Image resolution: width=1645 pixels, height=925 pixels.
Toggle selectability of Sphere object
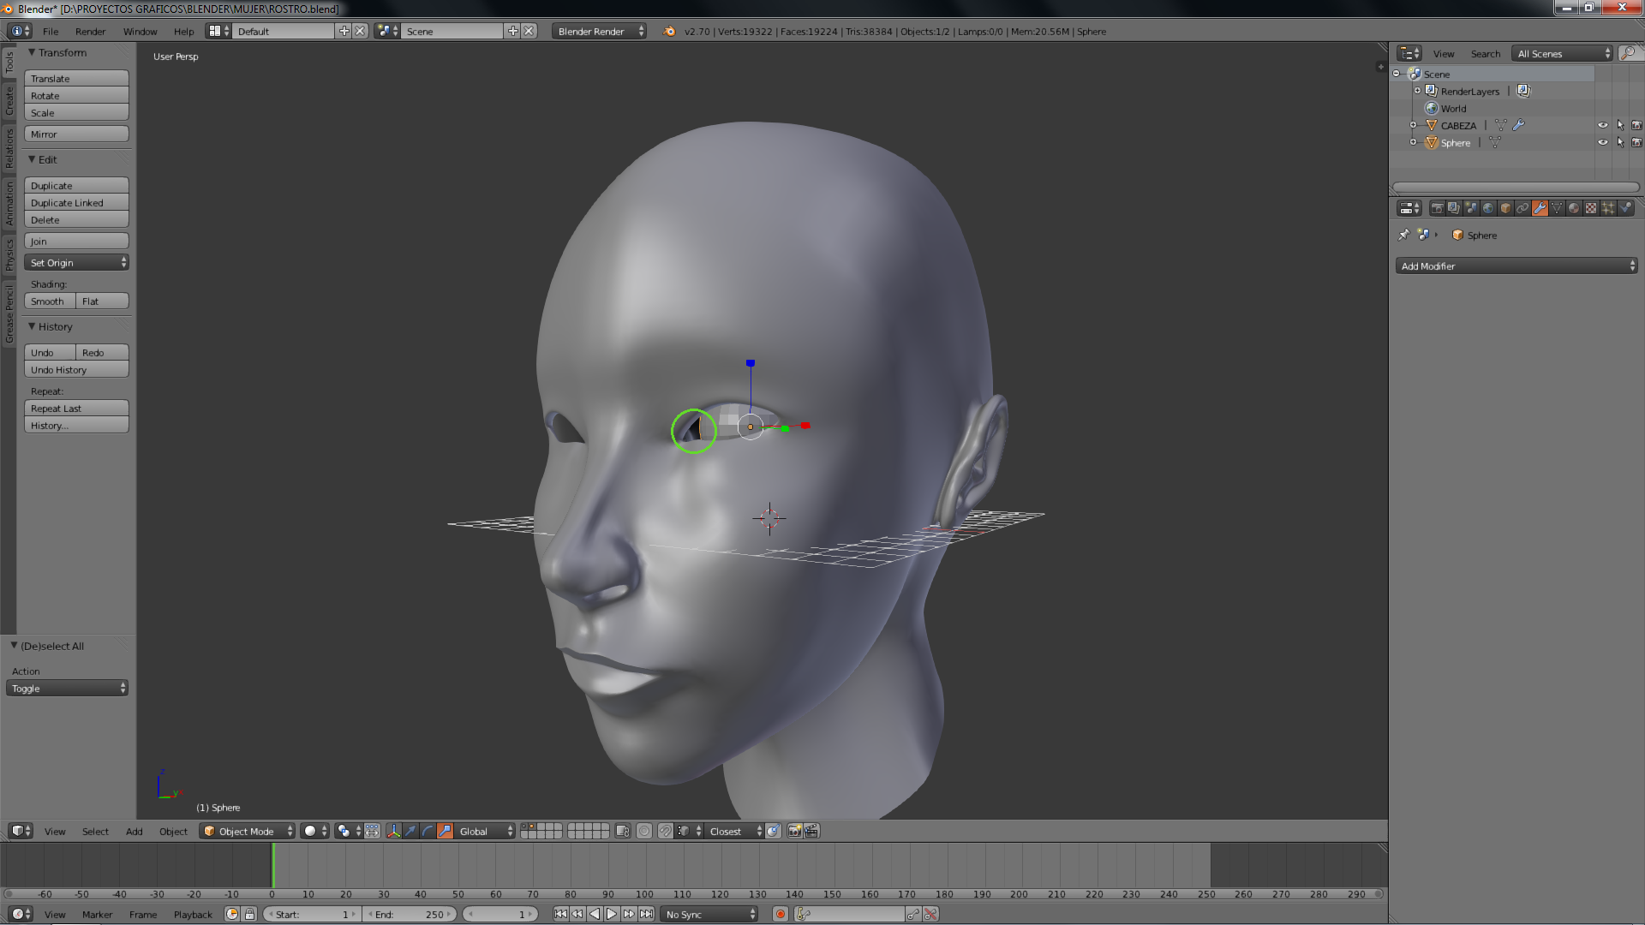1620,142
